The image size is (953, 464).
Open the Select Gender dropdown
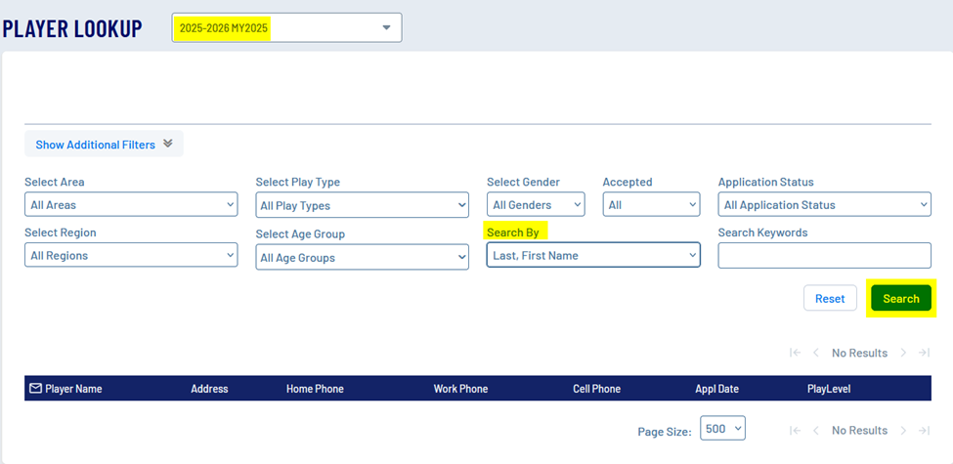(536, 205)
